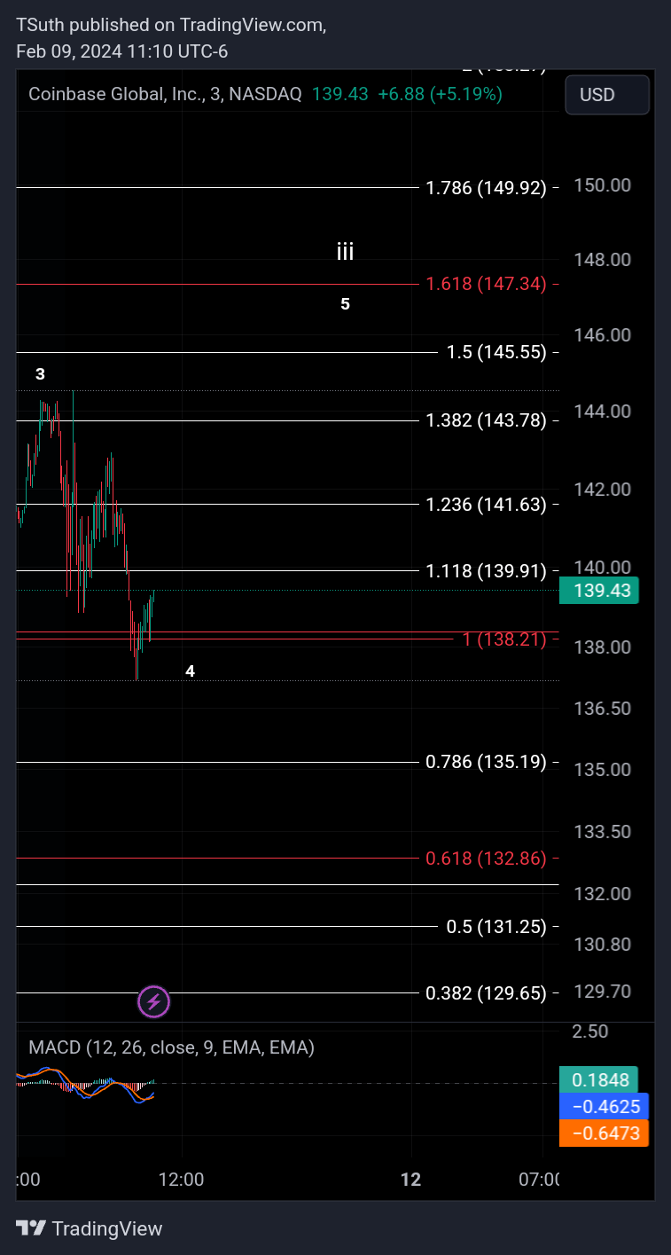Select the 0.5 (131.25) Fibonacci label

496,926
